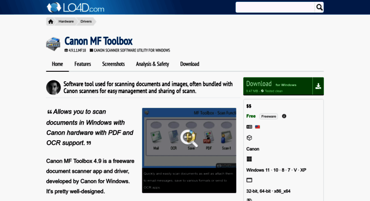The height and width of the screenshot is (201, 370).
Task: Focus the site search field
Action: (275, 8)
